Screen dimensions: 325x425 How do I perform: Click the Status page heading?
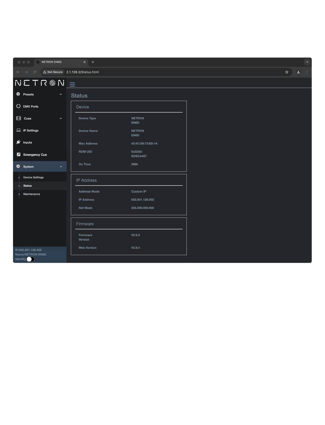coord(79,96)
